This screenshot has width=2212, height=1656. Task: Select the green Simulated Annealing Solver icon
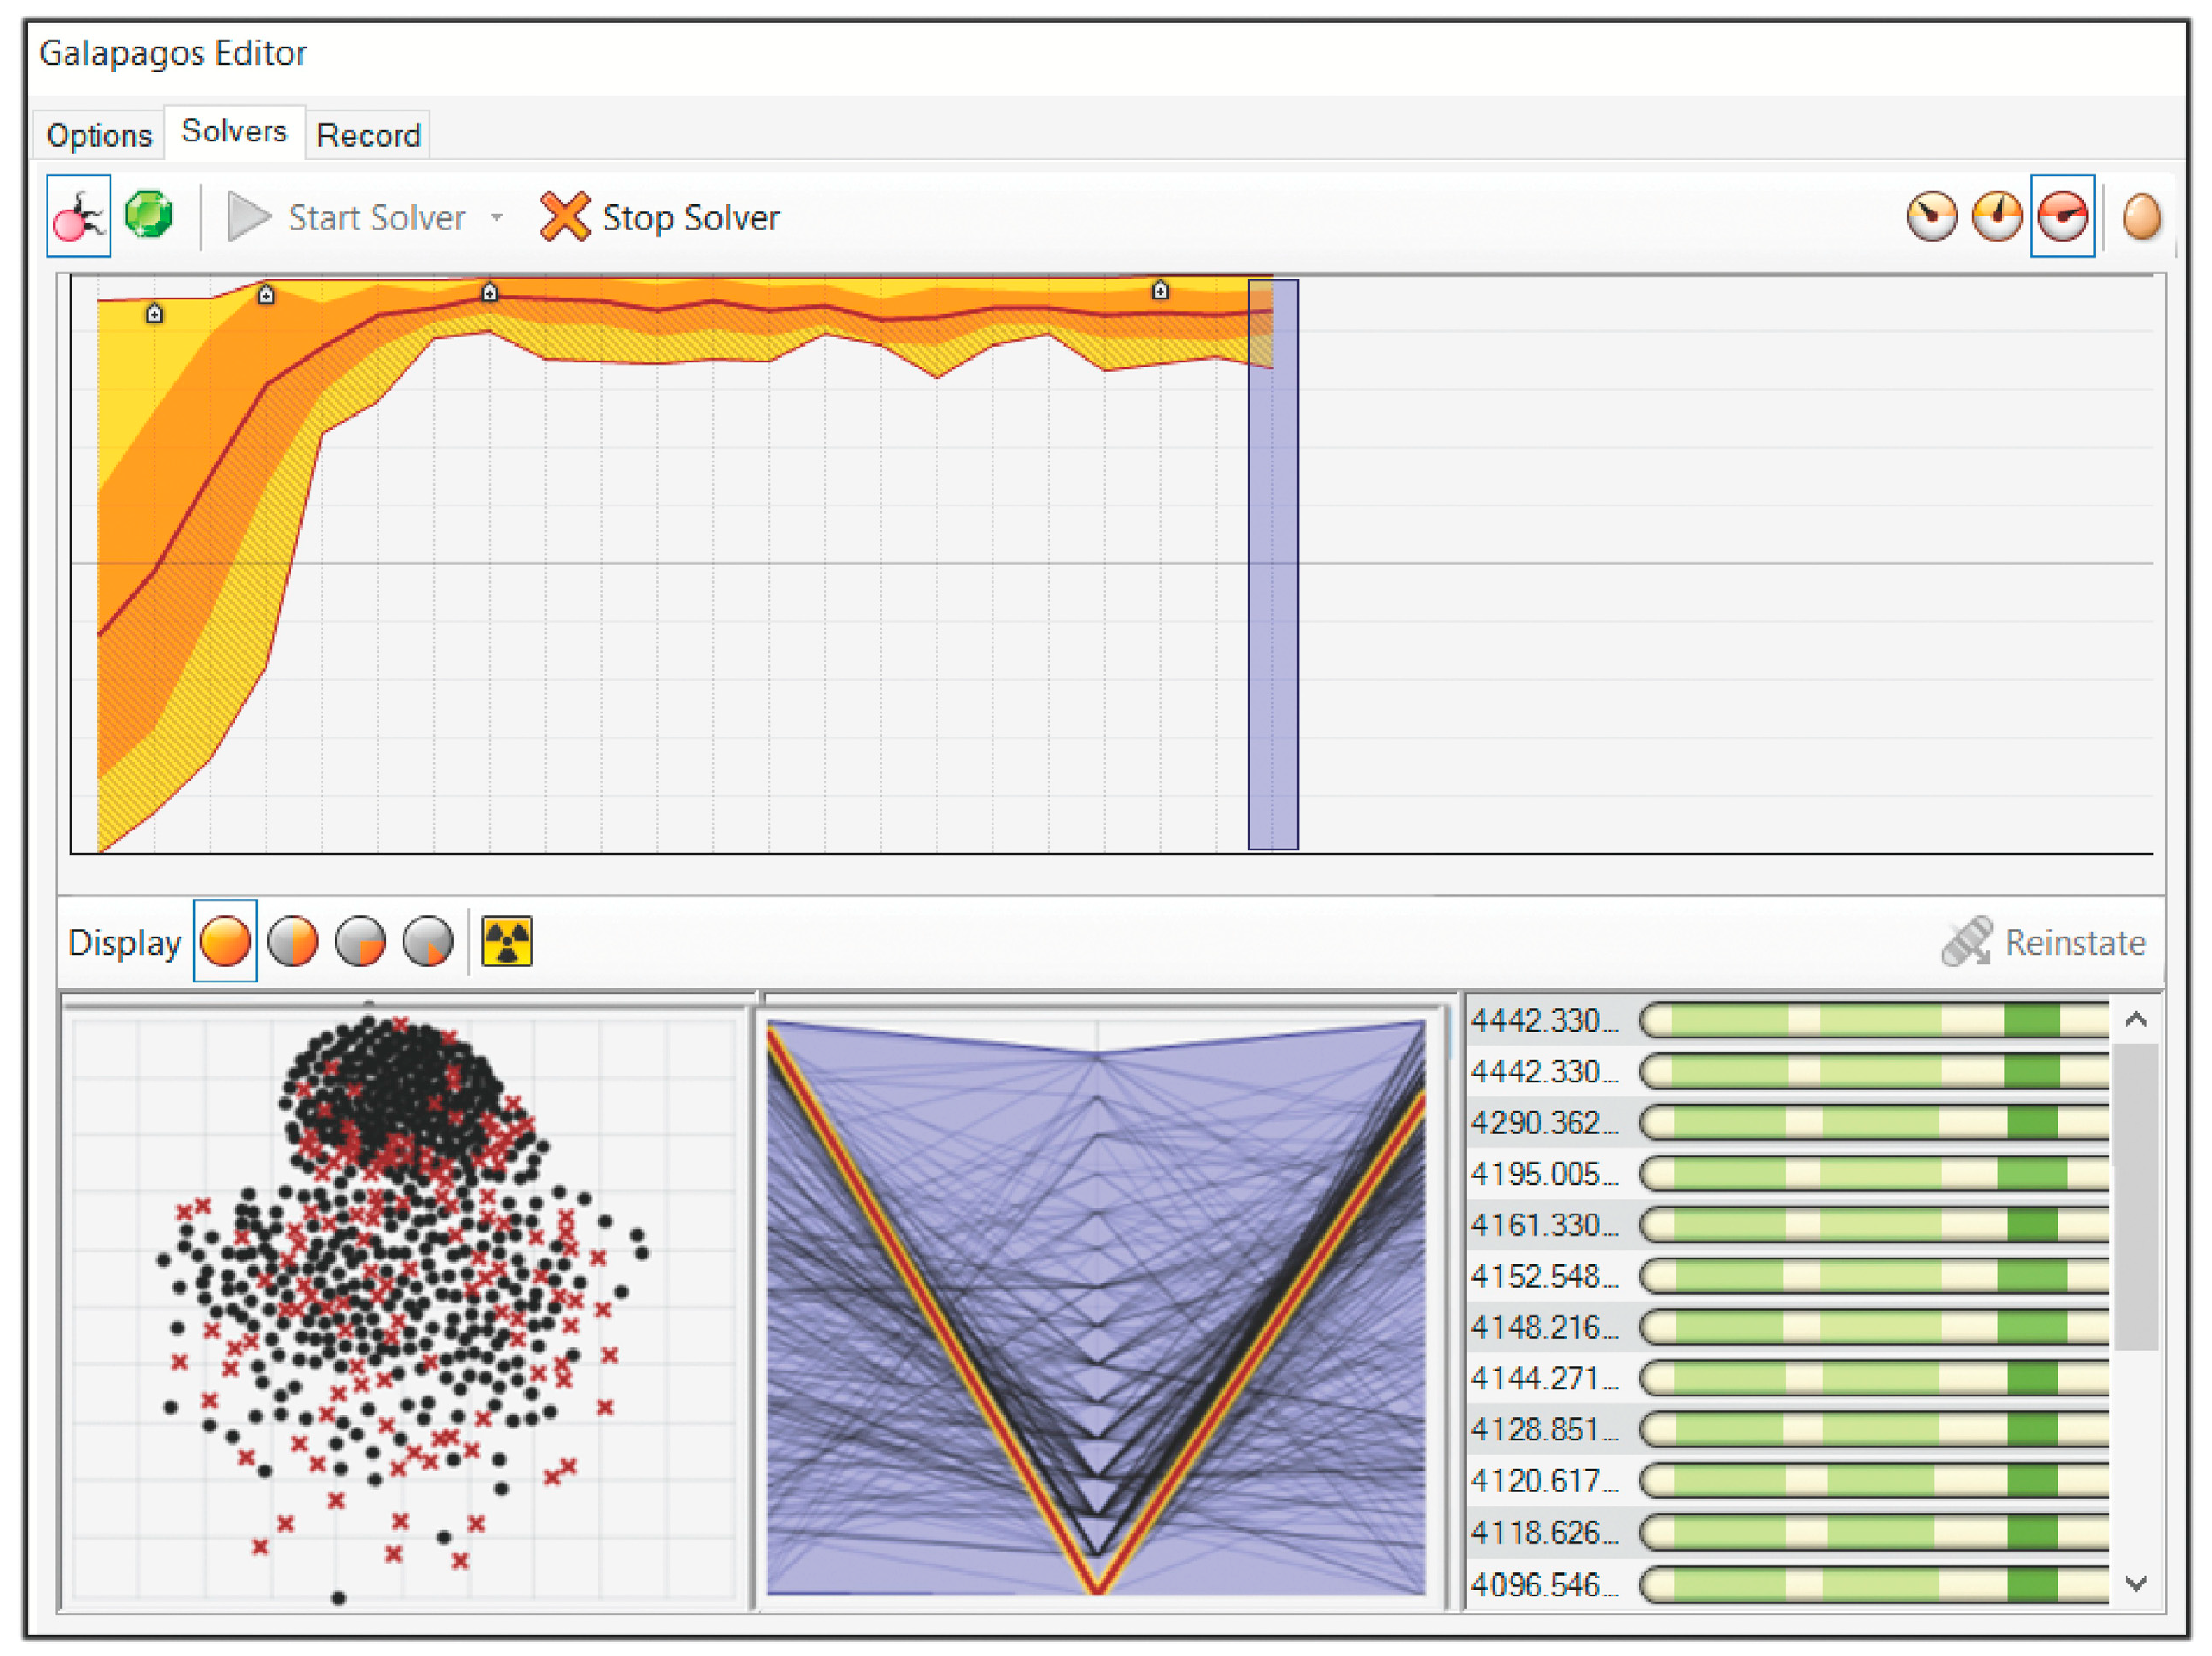click(x=149, y=215)
